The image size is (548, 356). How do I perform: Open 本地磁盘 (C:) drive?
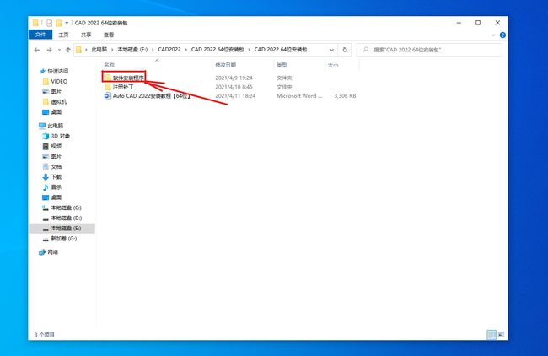(62, 208)
